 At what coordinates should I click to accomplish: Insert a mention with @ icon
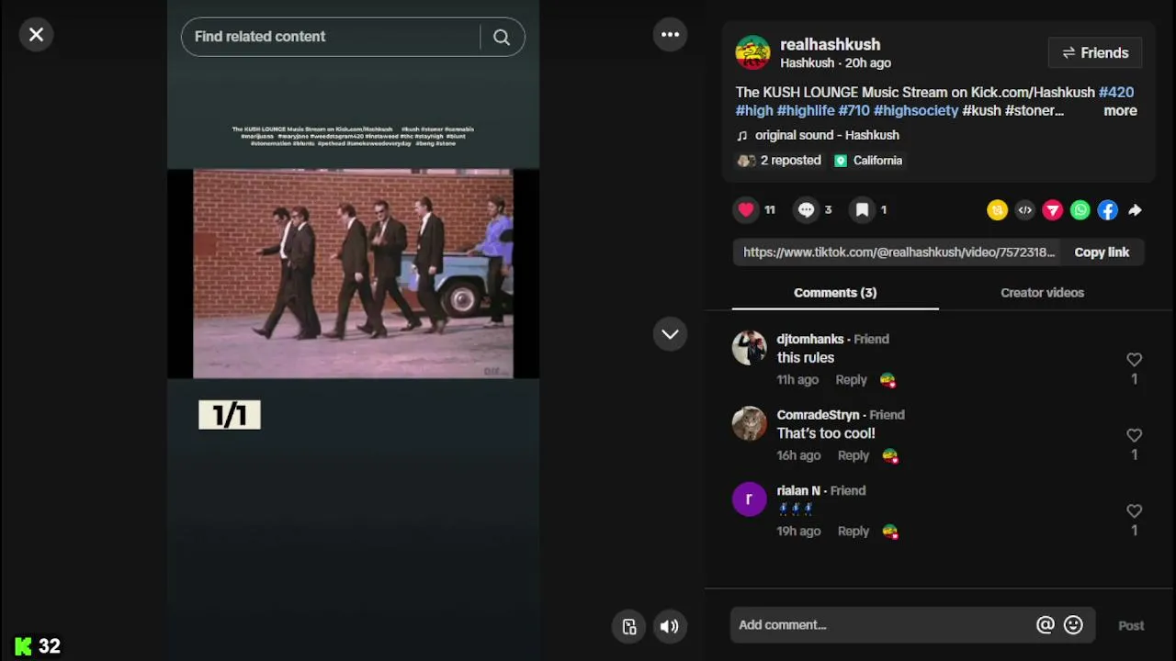pos(1045,625)
